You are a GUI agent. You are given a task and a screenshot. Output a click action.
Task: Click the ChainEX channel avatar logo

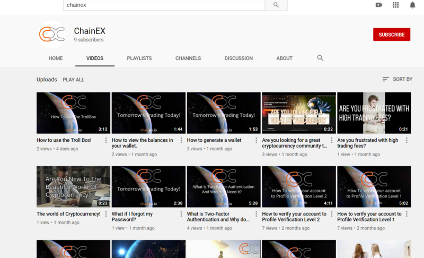point(51,35)
